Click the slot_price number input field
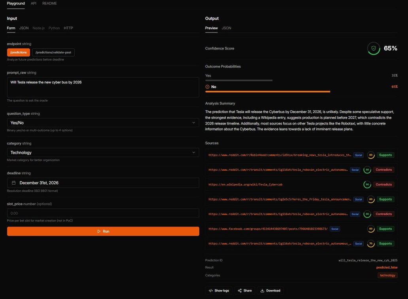 [103, 213]
